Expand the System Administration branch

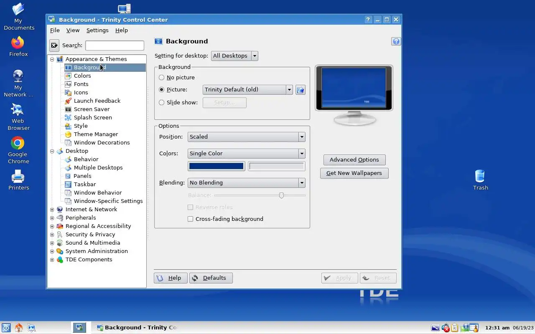[52, 251]
